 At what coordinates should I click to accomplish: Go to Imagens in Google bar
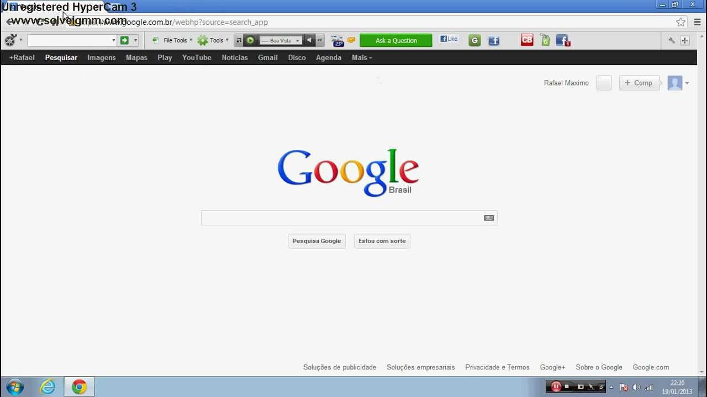pyautogui.click(x=102, y=57)
